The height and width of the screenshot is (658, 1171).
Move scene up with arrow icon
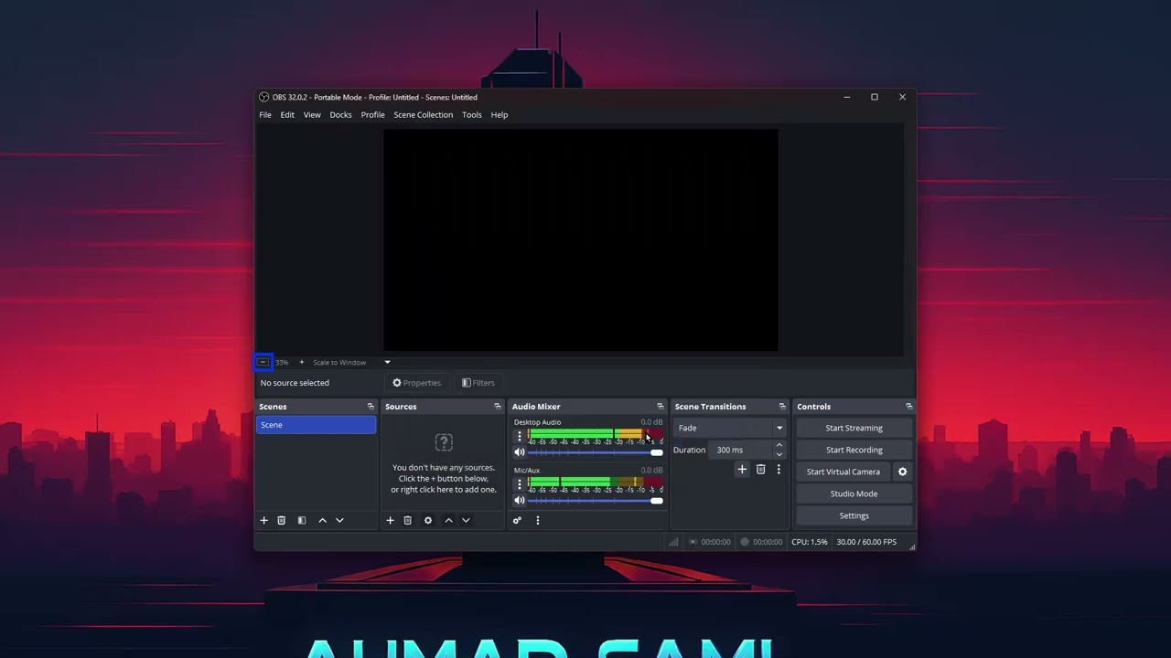click(322, 520)
